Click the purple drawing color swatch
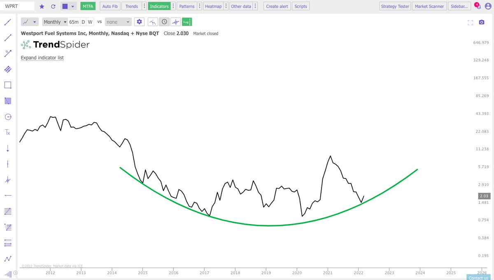 click(65, 7)
